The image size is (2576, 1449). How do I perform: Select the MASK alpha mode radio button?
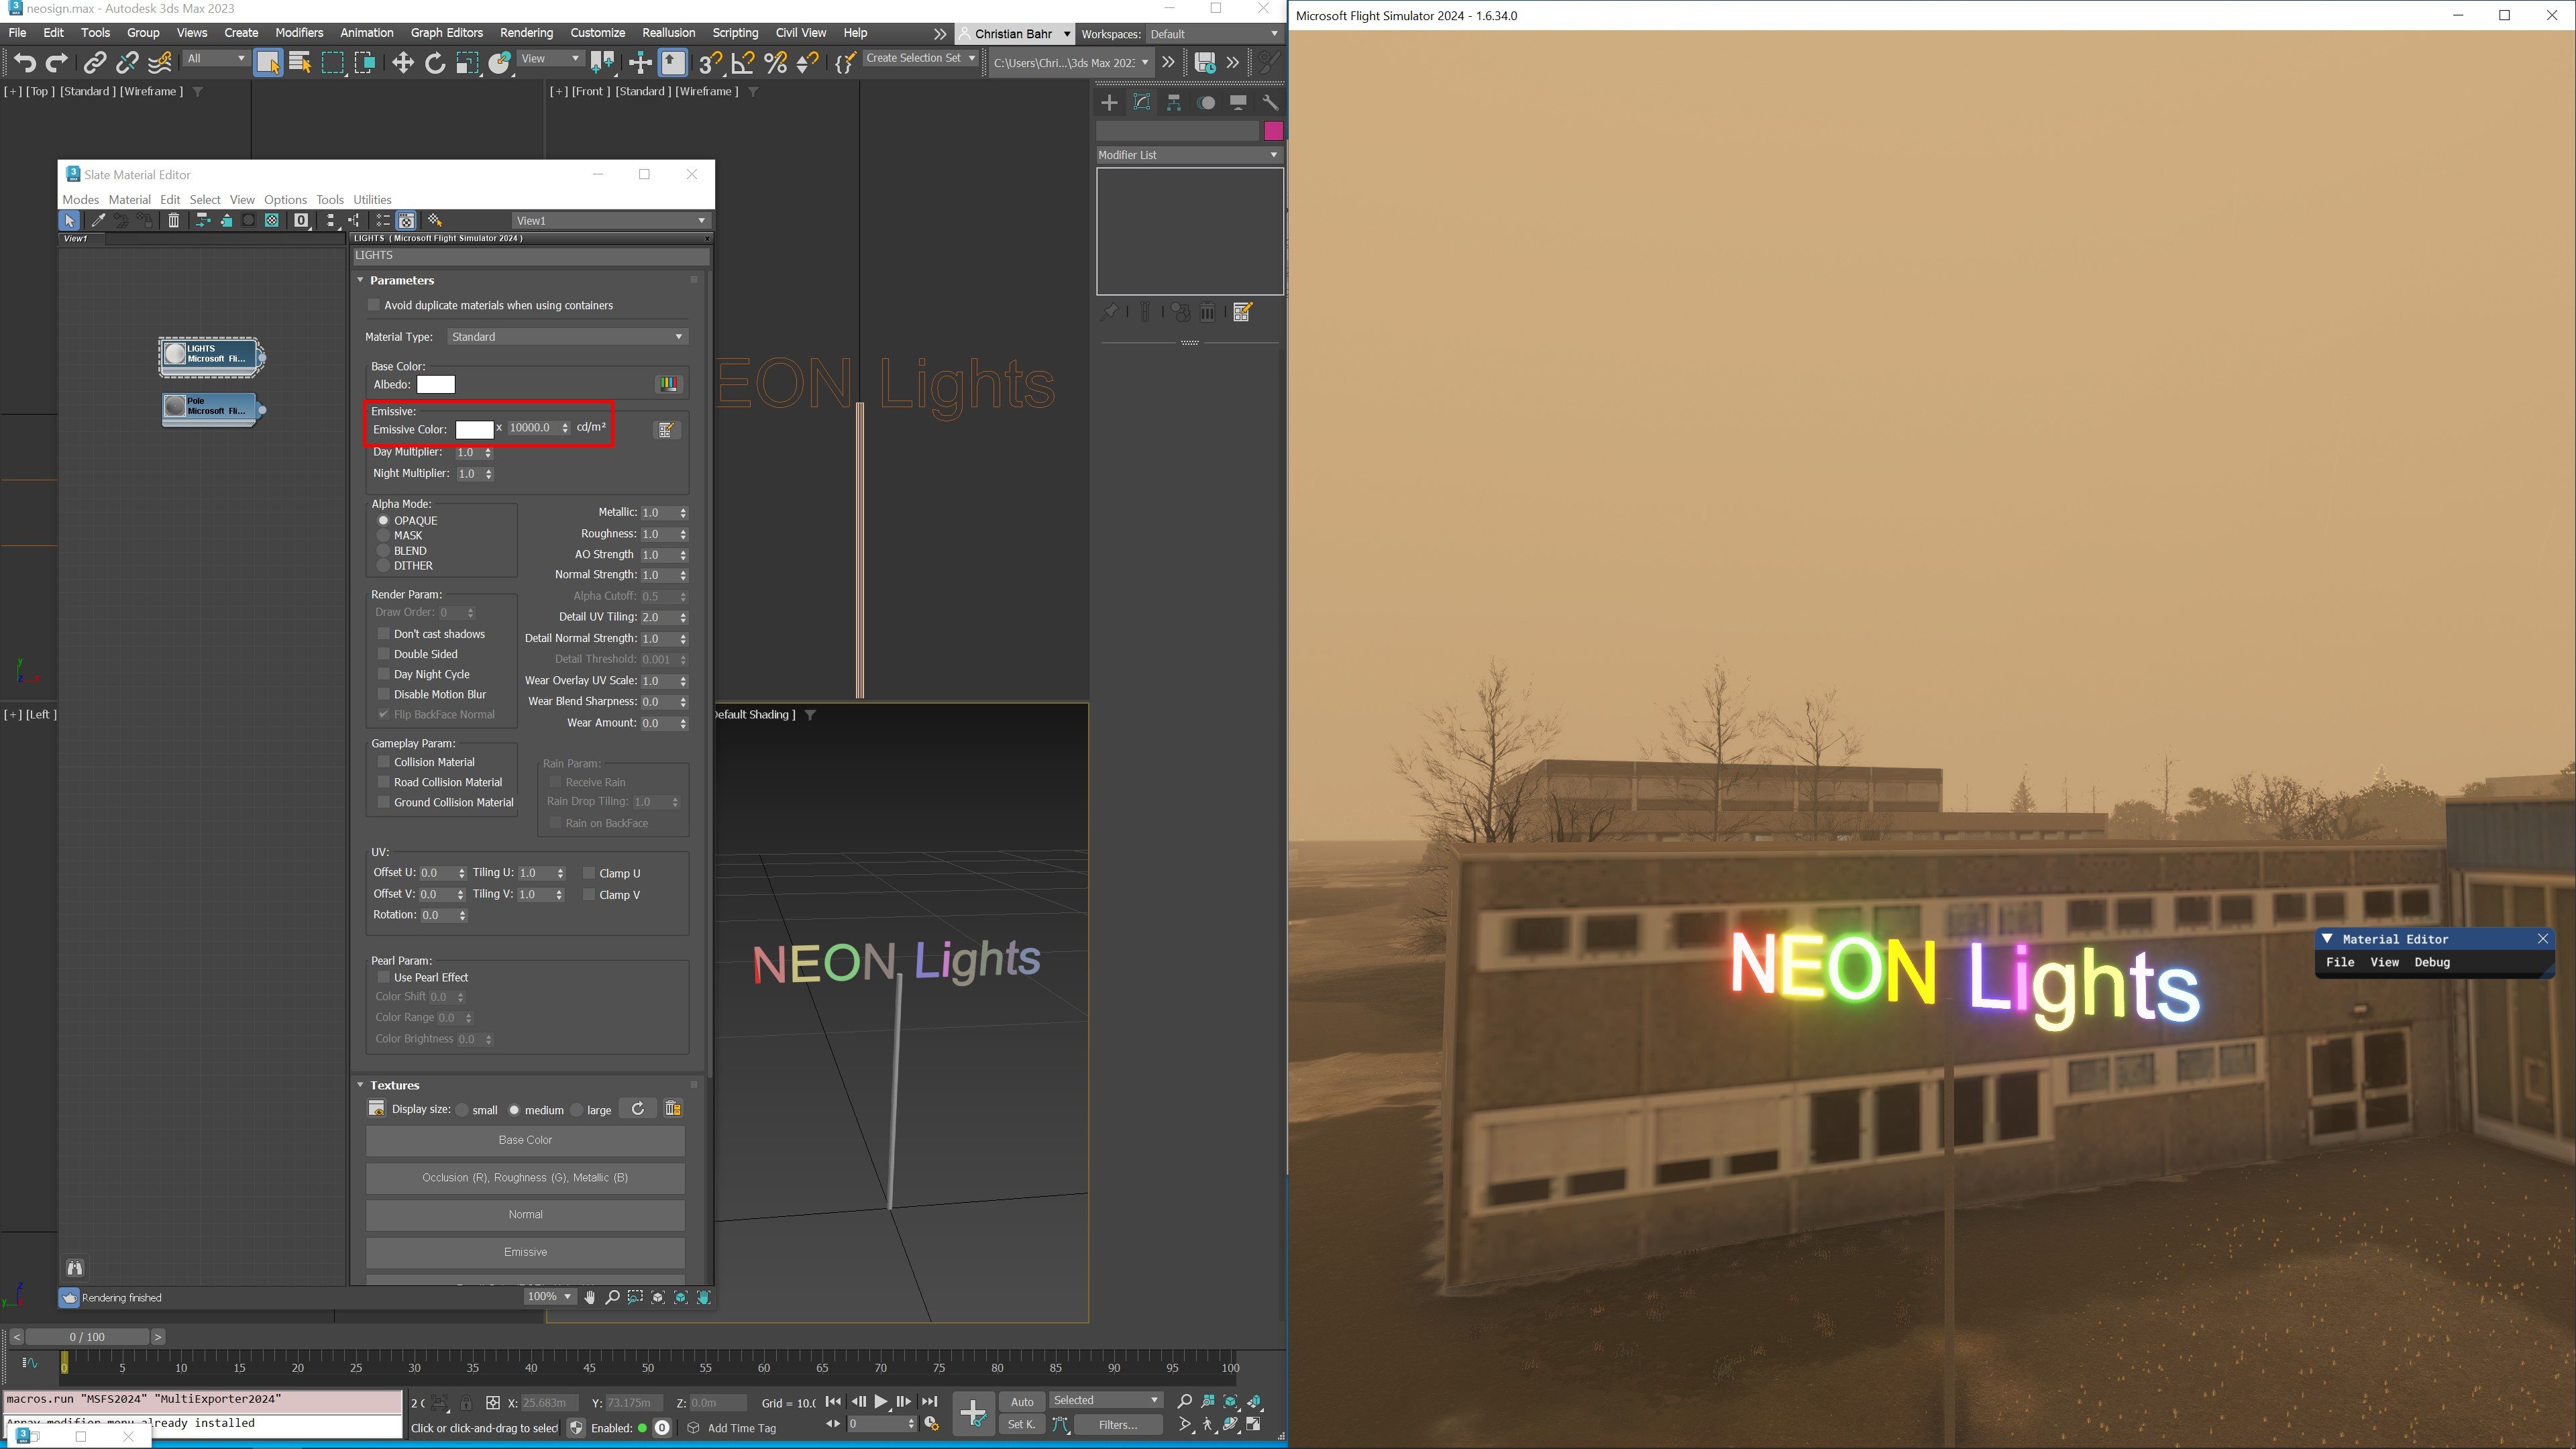coord(383,535)
